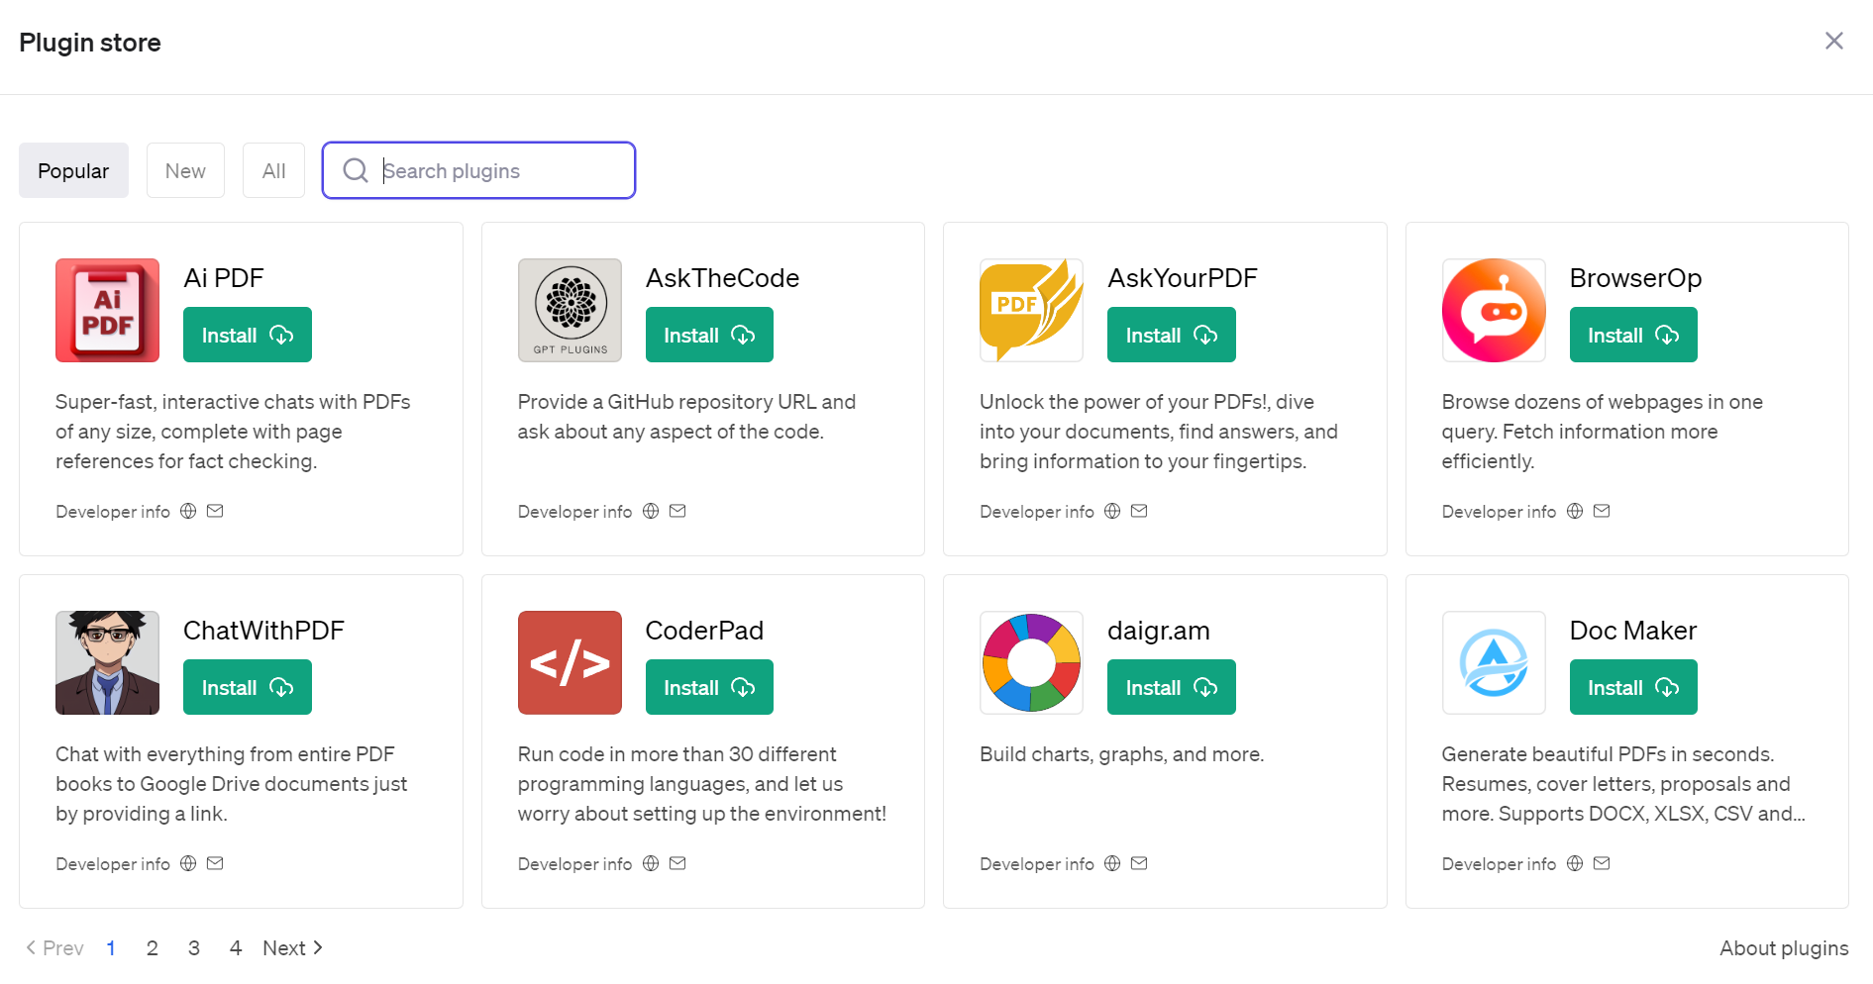This screenshot has height=984, width=1873.
Task: Close the Plugin store dialog
Action: pos(1834,41)
